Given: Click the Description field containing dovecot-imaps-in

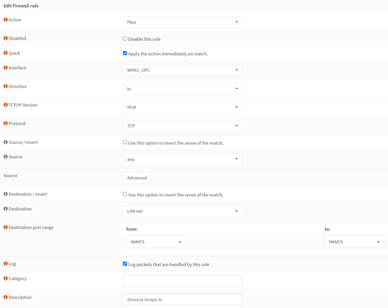Looking at the screenshot, I should 182,300.
